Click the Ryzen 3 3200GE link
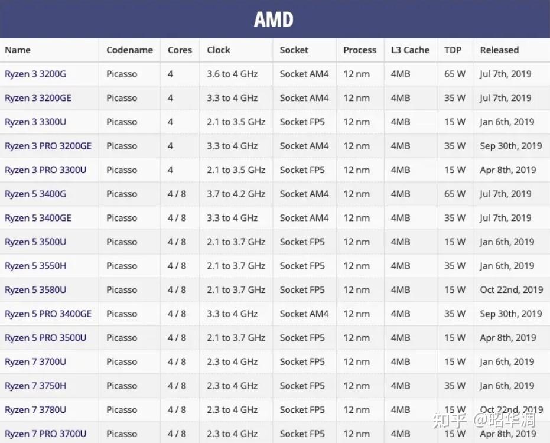550x443 pixels. coord(38,98)
